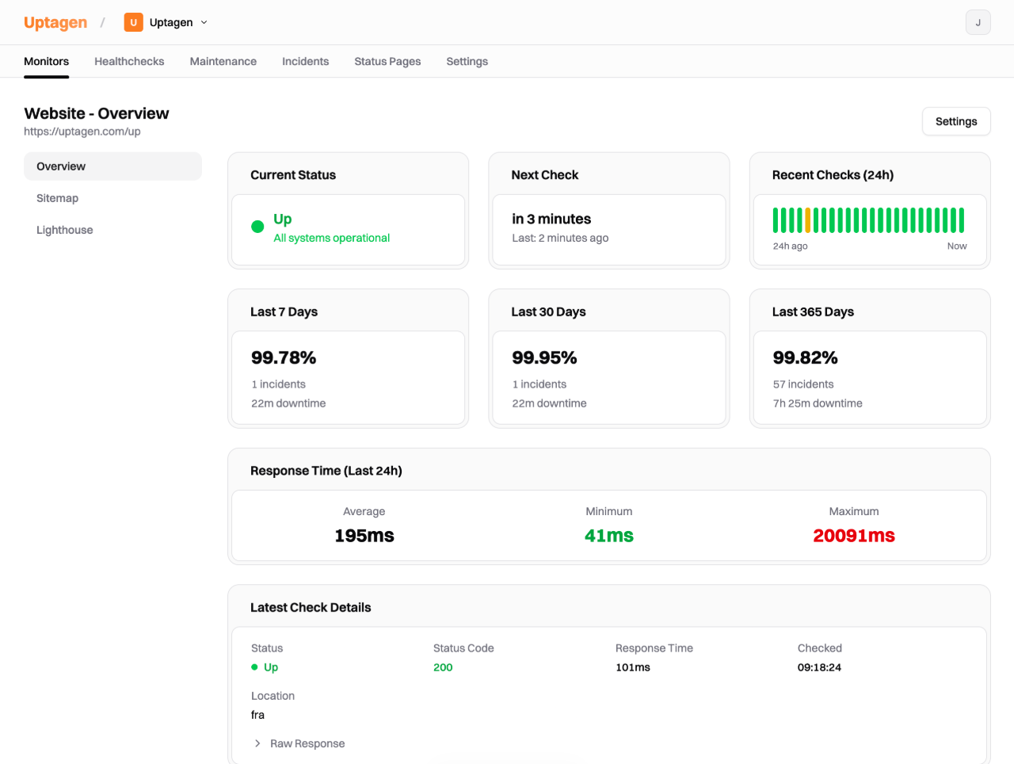
Task: Click the Overview sidebar item
Action: pyautogui.click(x=61, y=166)
